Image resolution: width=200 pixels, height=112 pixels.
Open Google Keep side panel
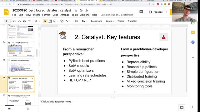point(193,32)
